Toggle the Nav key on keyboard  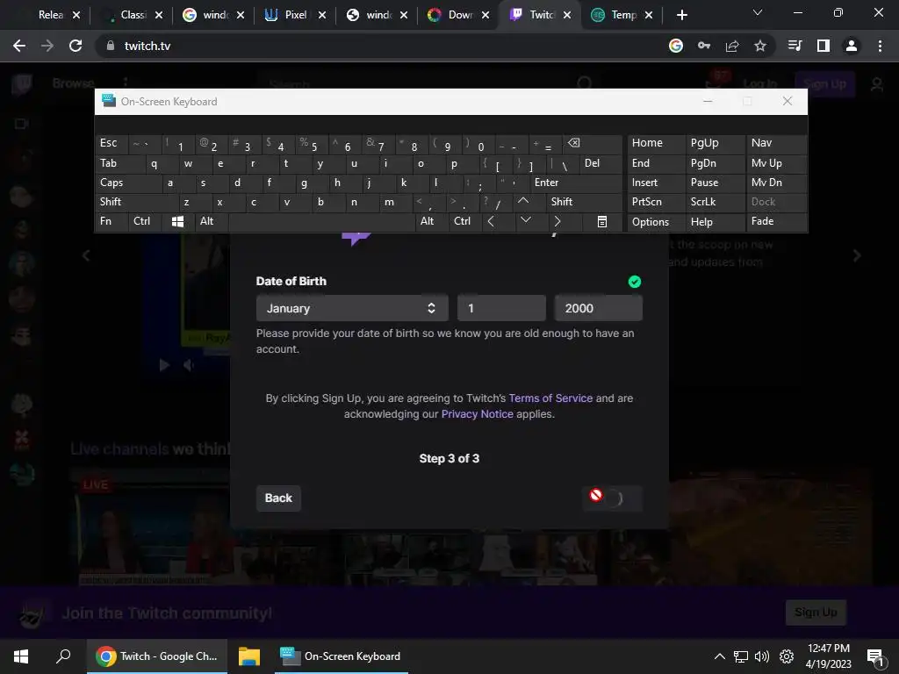click(776, 143)
